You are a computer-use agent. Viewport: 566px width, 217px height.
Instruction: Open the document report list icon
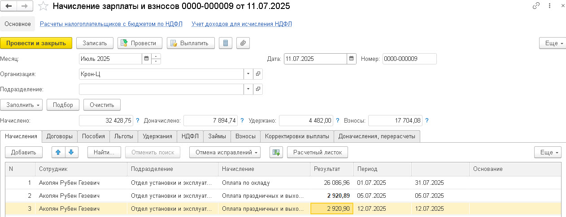pos(226,43)
